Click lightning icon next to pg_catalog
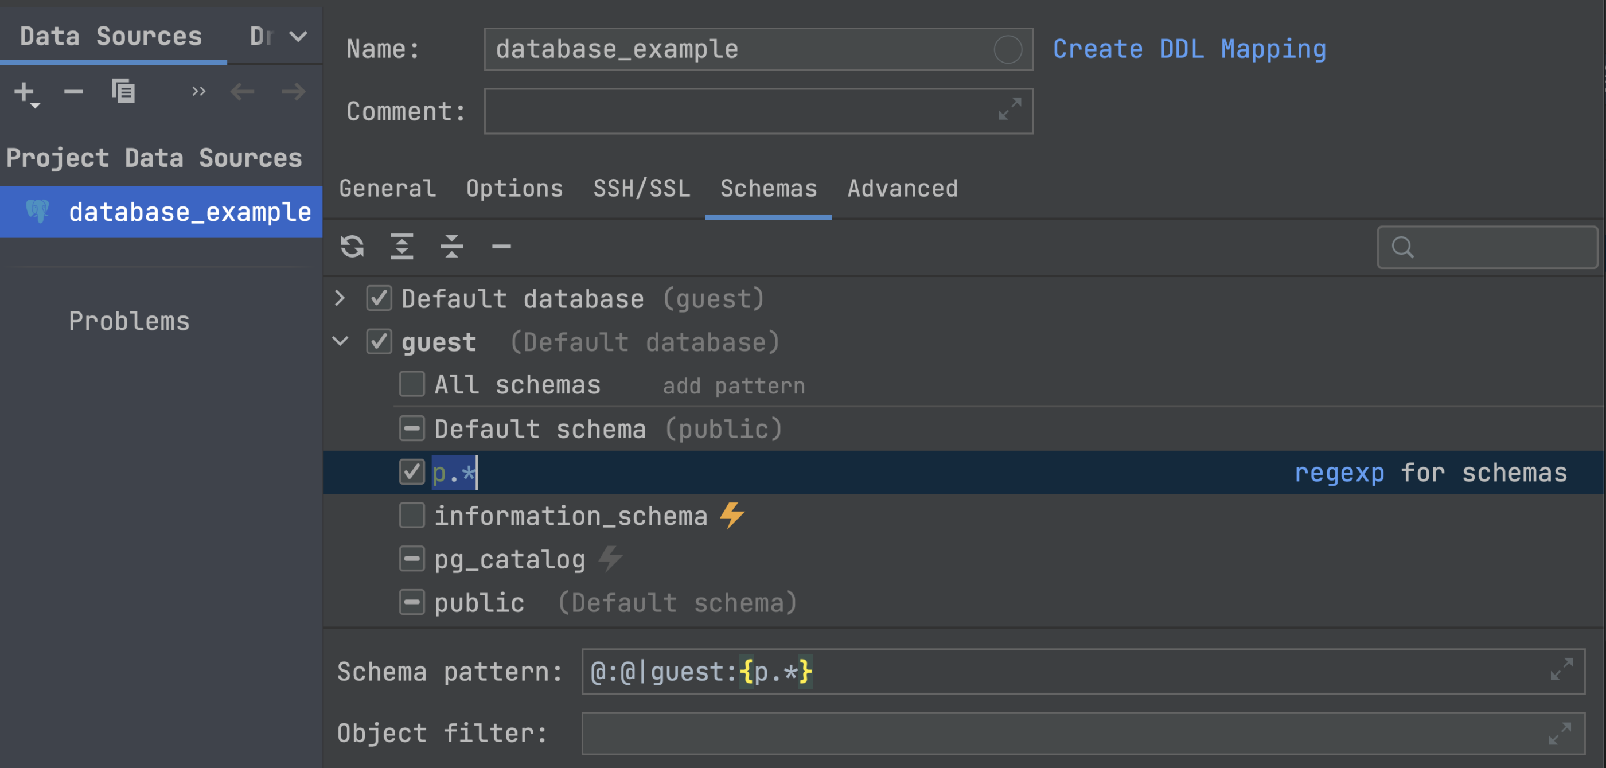Screen dimensions: 1606x768 pyautogui.click(x=610, y=559)
